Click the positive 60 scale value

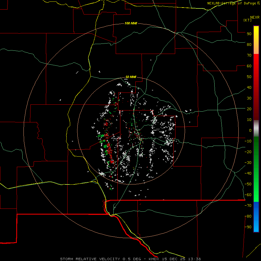pyautogui.click(x=249, y=66)
